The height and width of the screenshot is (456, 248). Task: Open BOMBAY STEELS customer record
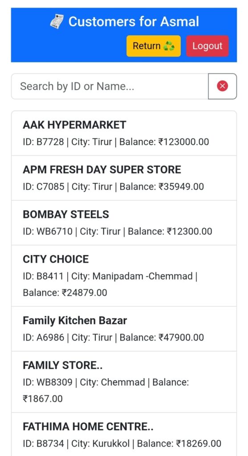click(124, 223)
